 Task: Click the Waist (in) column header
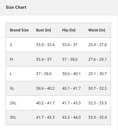(97, 30)
